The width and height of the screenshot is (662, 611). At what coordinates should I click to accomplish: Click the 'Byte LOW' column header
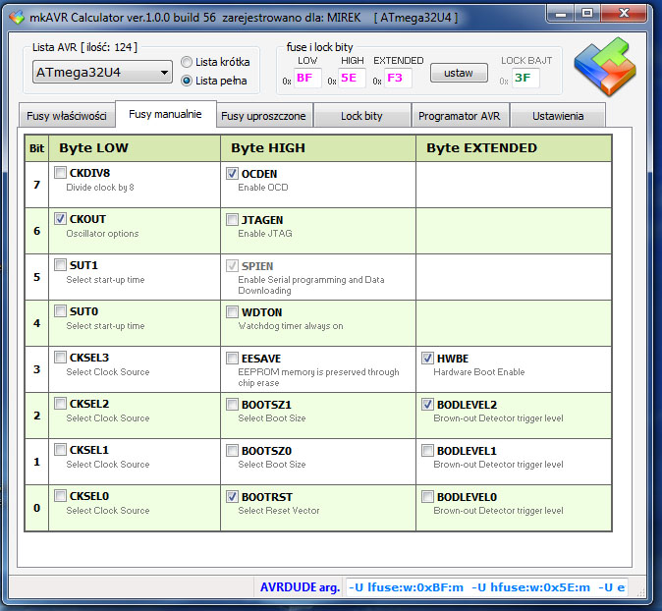click(x=135, y=148)
